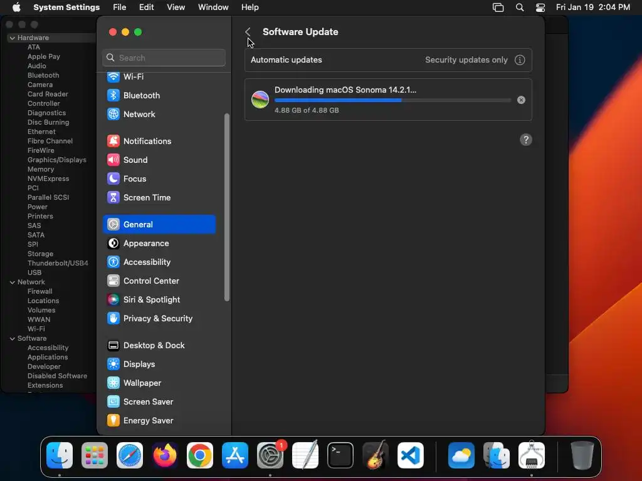Open Terminal from the Dock
Image resolution: width=642 pixels, height=481 pixels.
tap(340, 455)
